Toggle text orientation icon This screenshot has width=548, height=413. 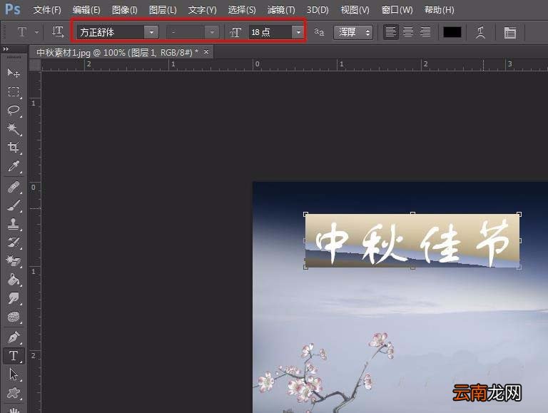click(58, 32)
